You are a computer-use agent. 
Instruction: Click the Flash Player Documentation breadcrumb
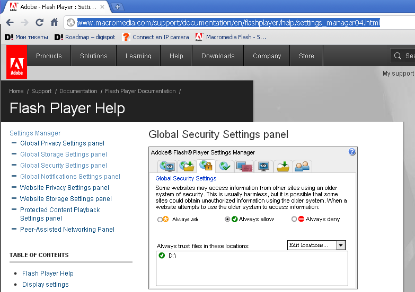(140, 91)
